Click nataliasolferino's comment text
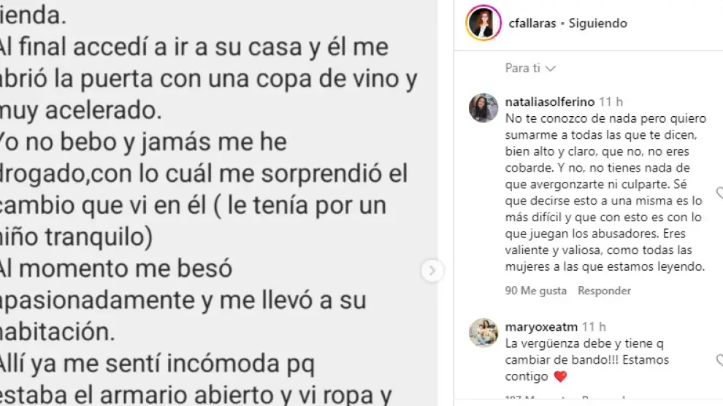The width and height of the screenshot is (723, 406). pyautogui.click(x=605, y=193)
